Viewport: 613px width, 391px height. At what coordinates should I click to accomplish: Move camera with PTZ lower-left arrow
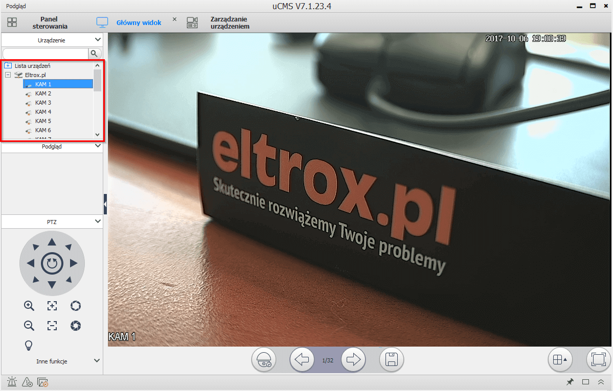[x=36, y=279]
